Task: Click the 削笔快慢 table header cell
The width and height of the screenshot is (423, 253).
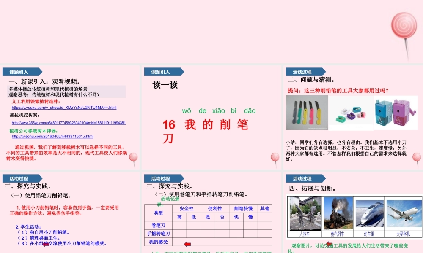Action: [243, 209]
